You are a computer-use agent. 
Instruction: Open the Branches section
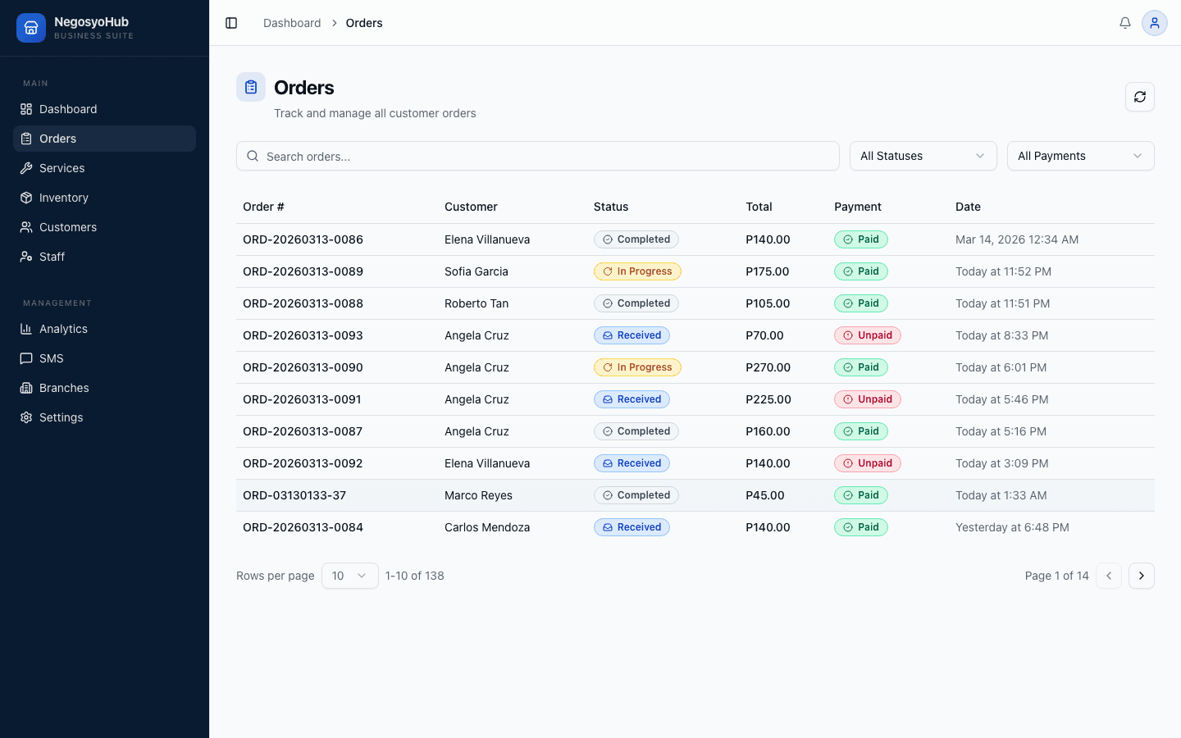25,387
